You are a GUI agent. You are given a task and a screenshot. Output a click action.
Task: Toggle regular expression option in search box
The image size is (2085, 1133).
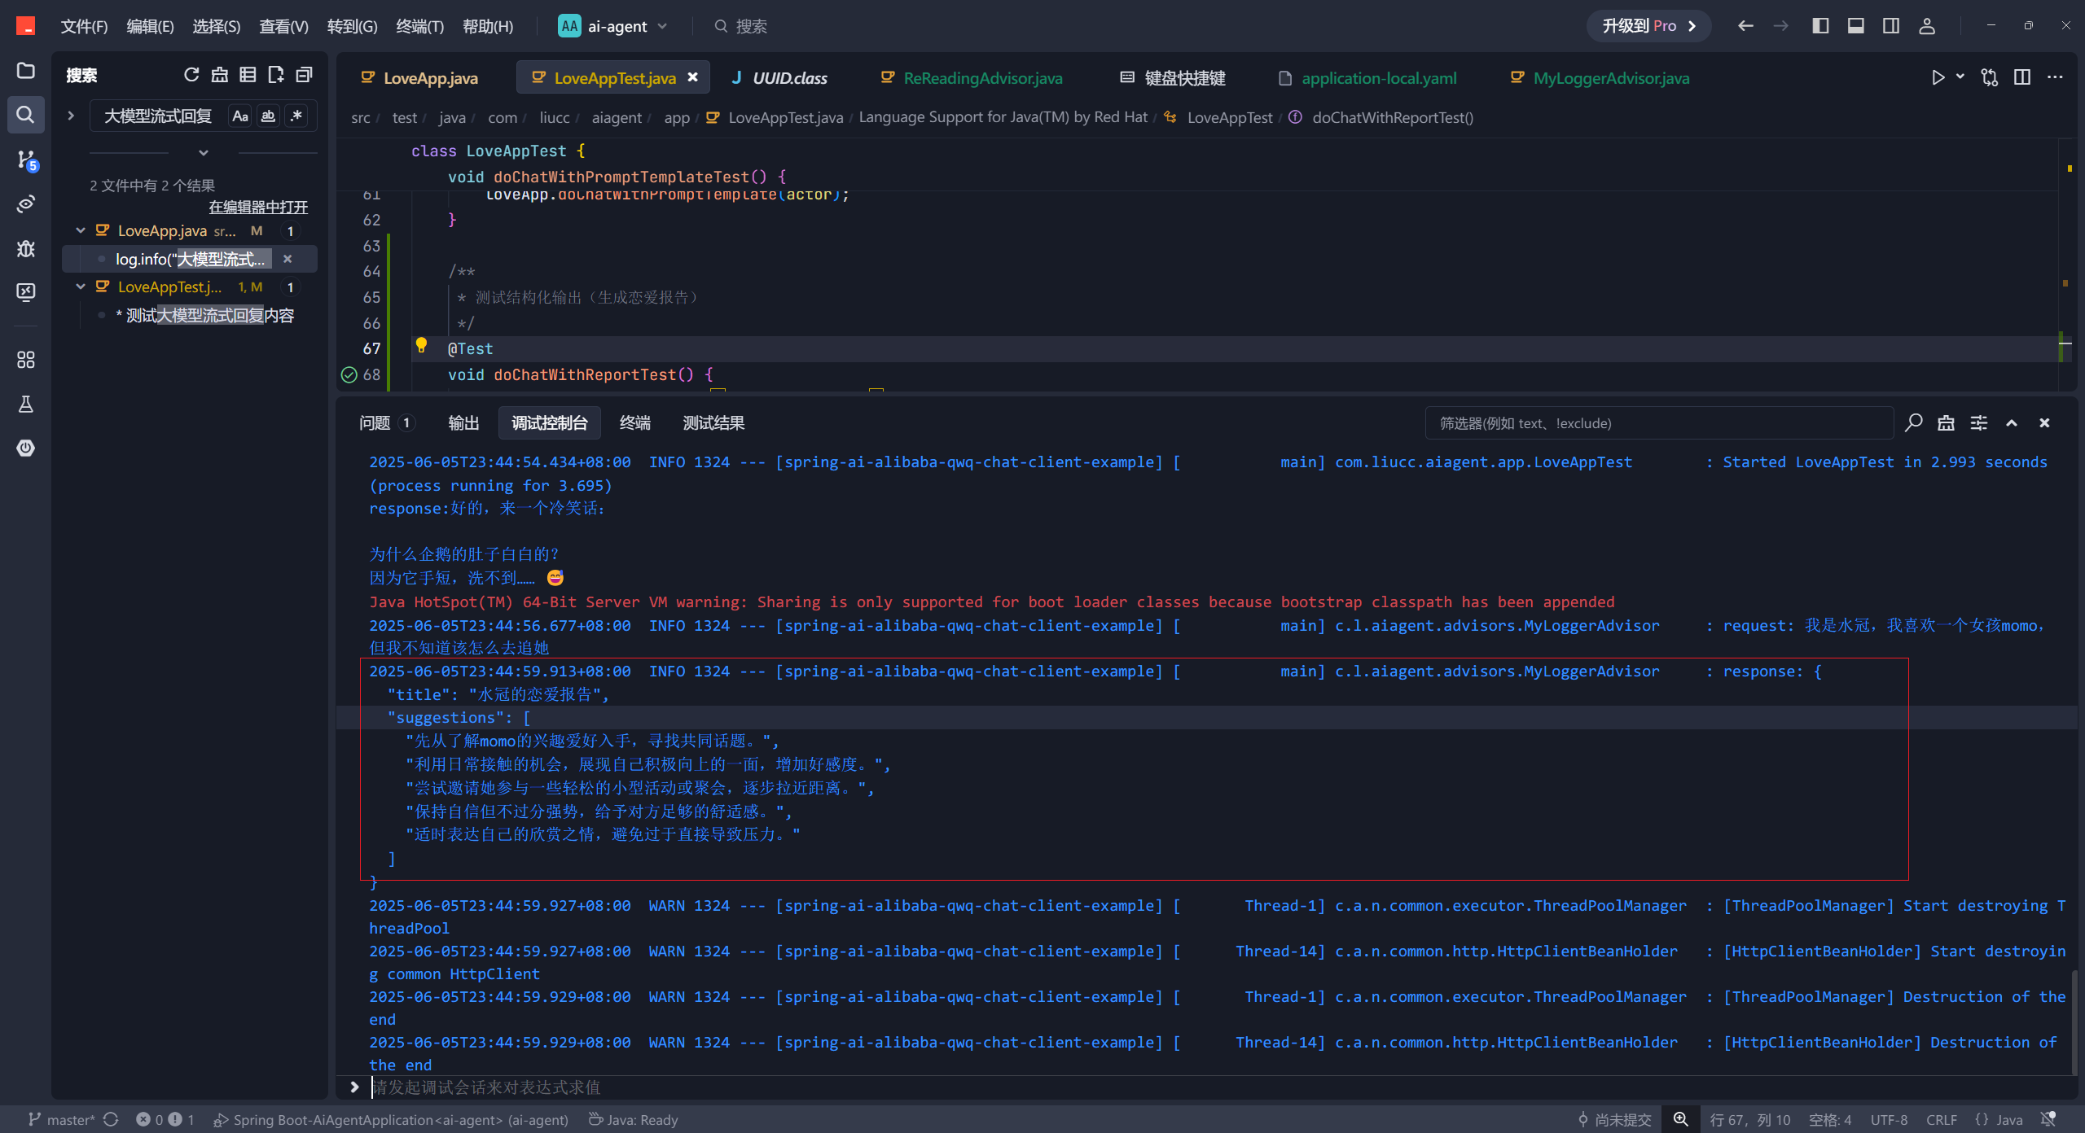click(296, 116)
